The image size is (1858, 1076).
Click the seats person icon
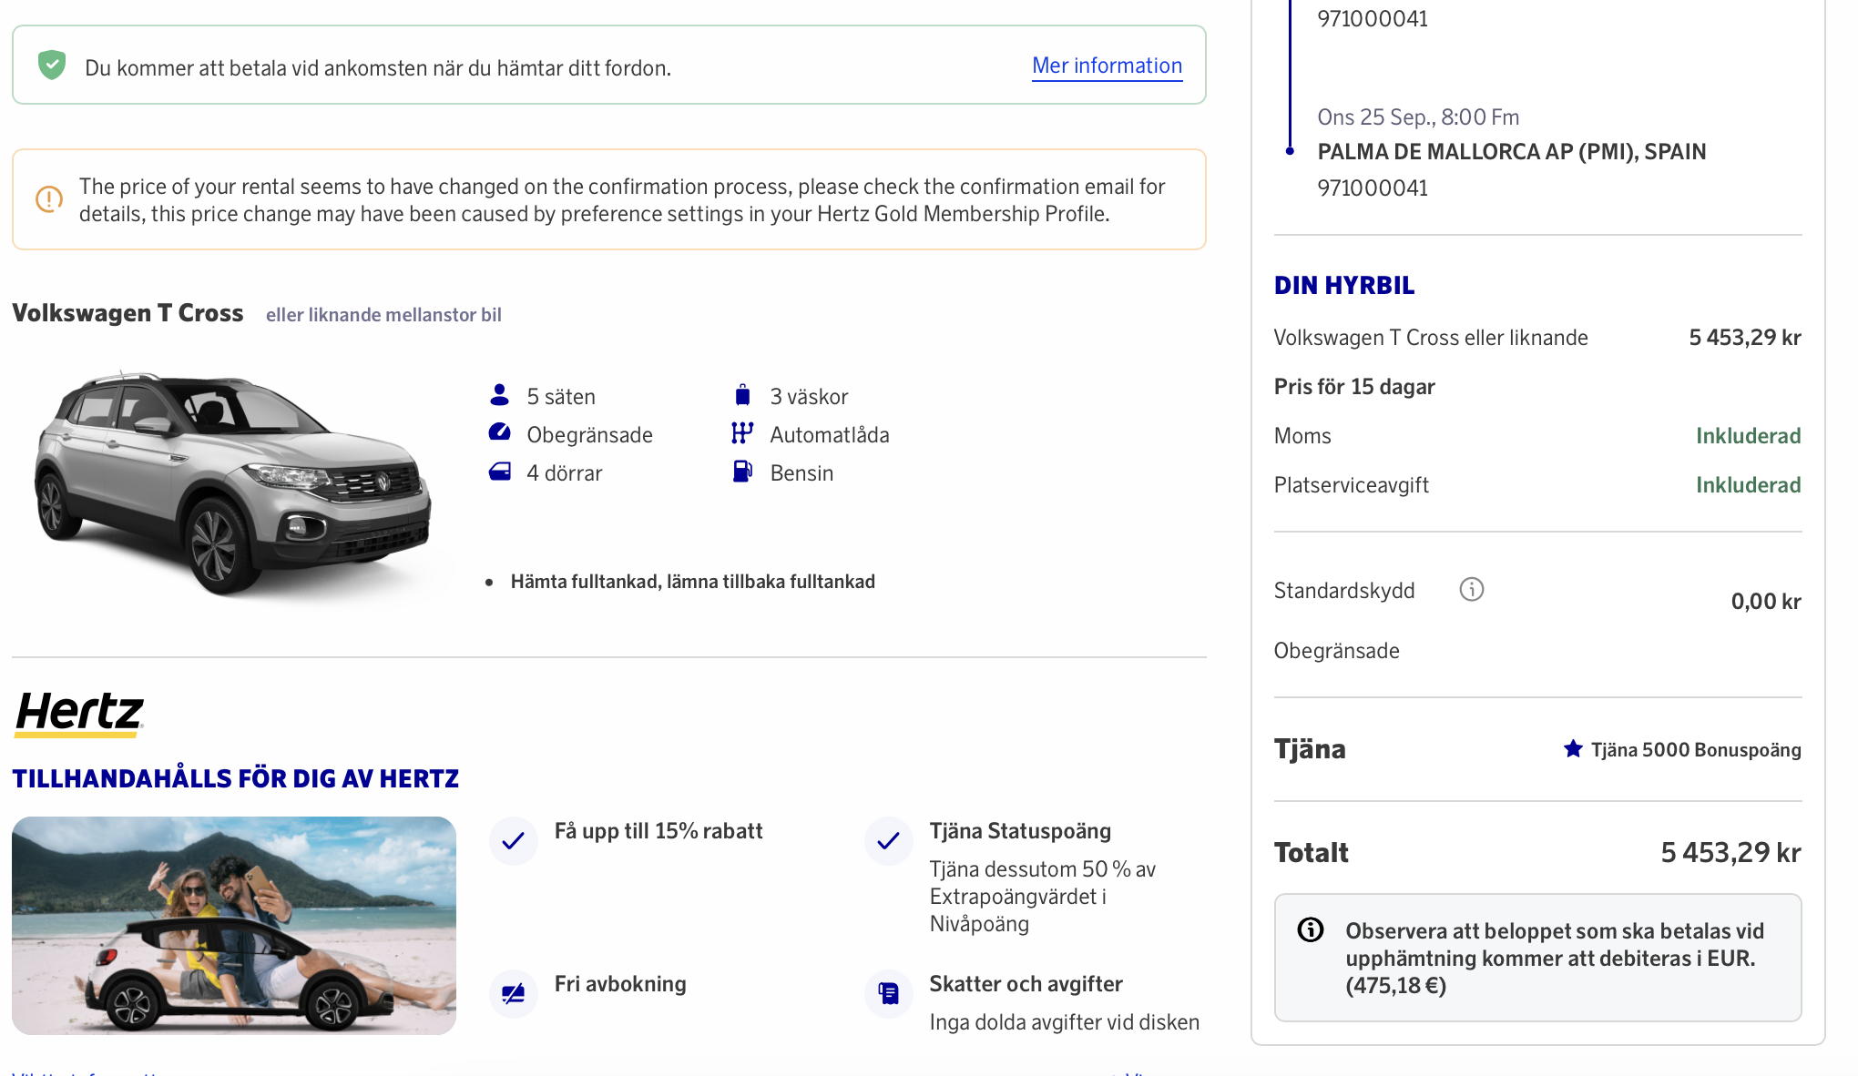[499, 395]
